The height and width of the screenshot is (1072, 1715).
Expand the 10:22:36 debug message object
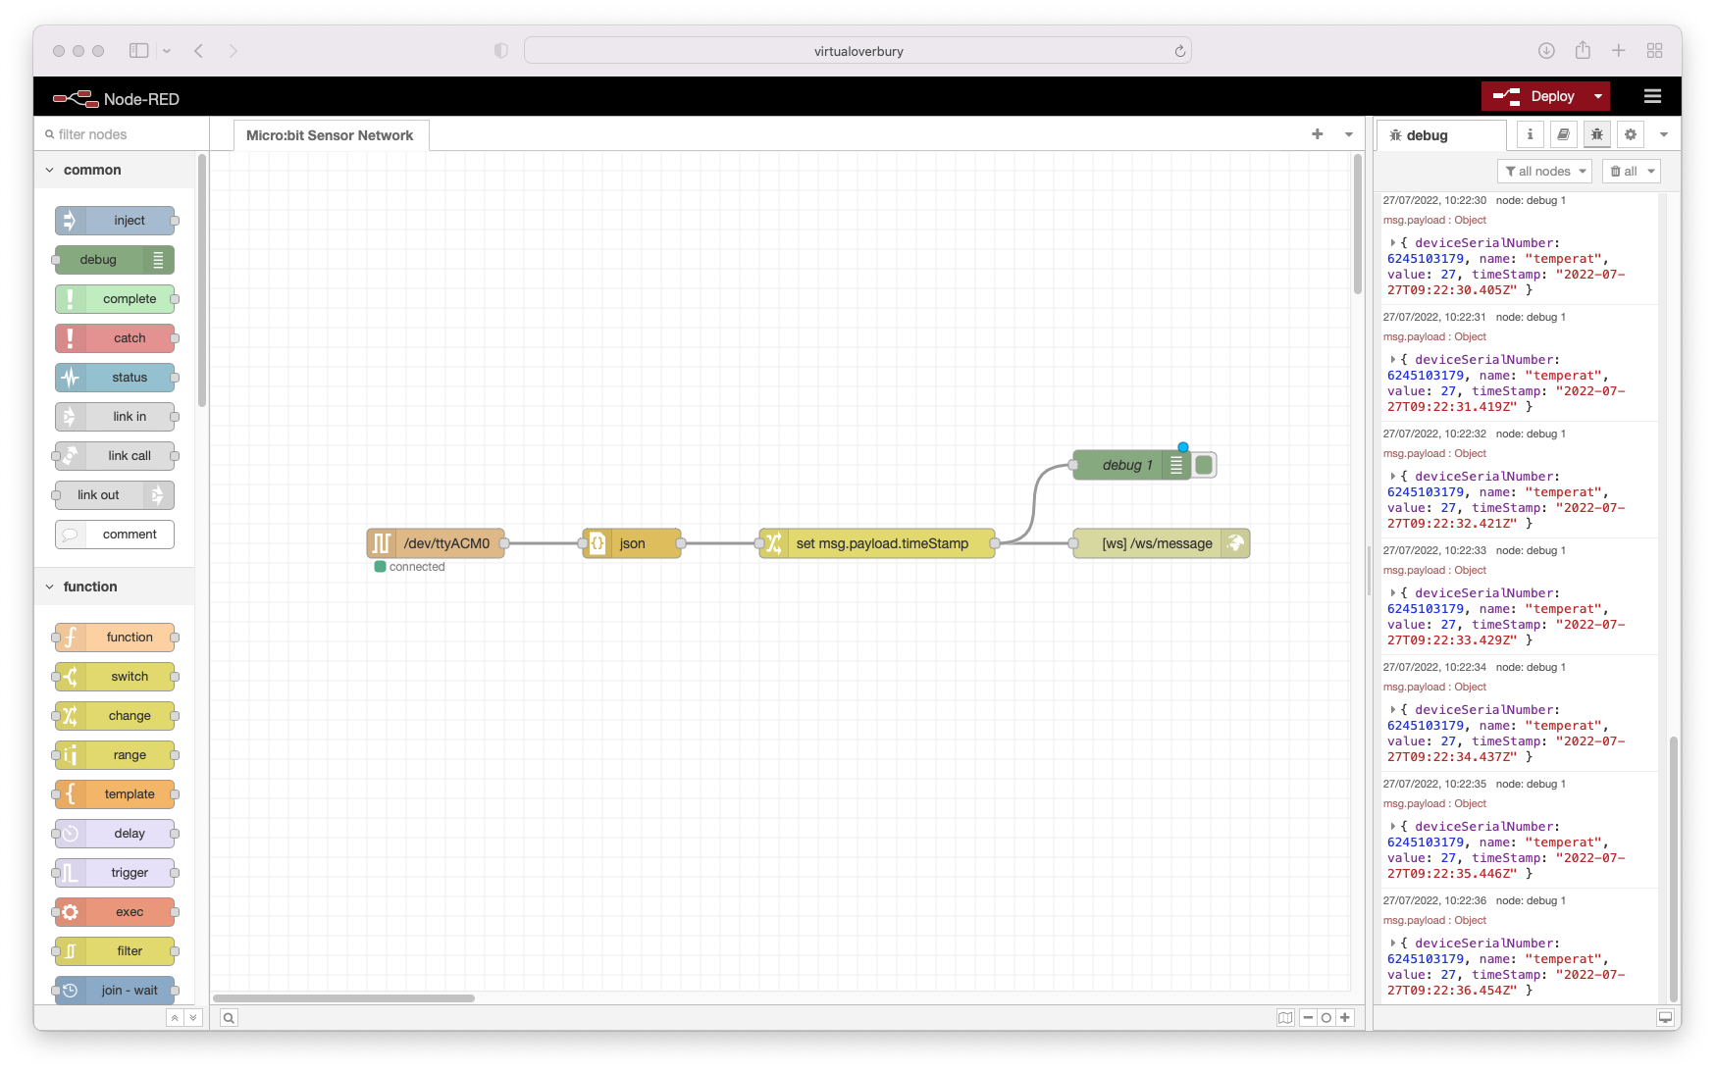point(1392,944)
